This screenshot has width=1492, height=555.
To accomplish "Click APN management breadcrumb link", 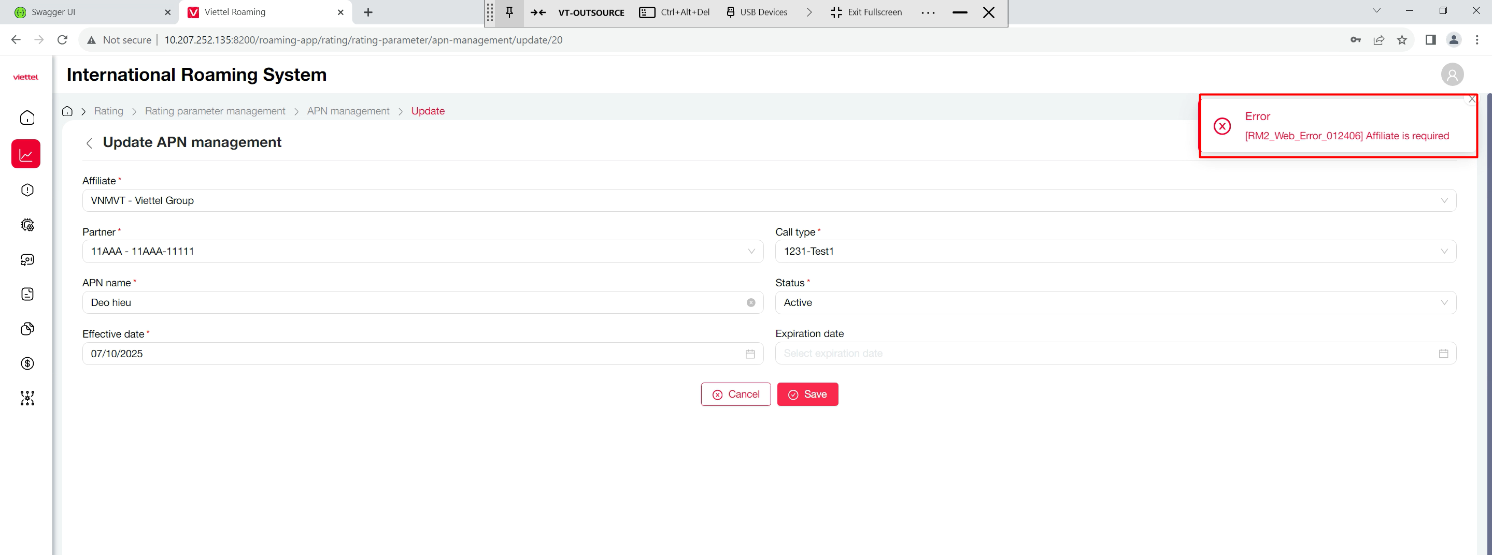I will tap(348, 111).
